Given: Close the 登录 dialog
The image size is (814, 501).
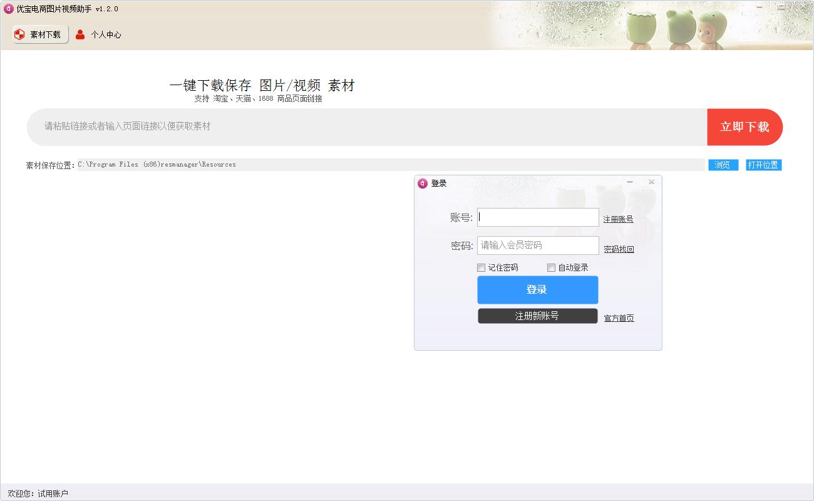Looking at the screenshot, I should point(651,182).
